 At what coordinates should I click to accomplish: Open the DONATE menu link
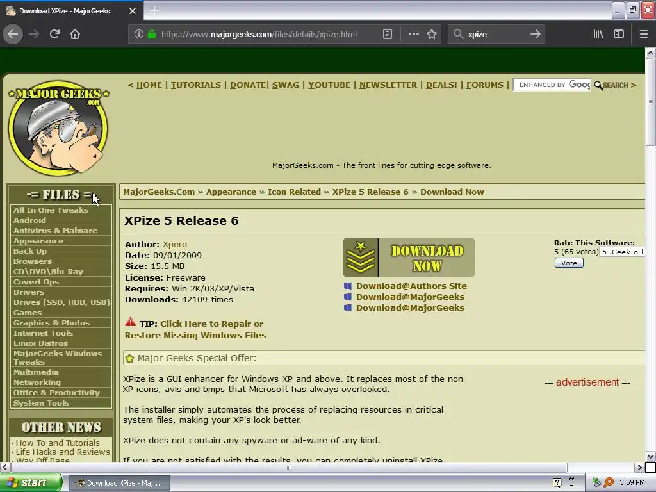tap(248, 85)
